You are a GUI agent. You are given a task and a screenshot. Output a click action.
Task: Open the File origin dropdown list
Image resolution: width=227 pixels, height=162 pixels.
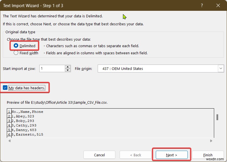pyautogui.click(x=221, y=68)
